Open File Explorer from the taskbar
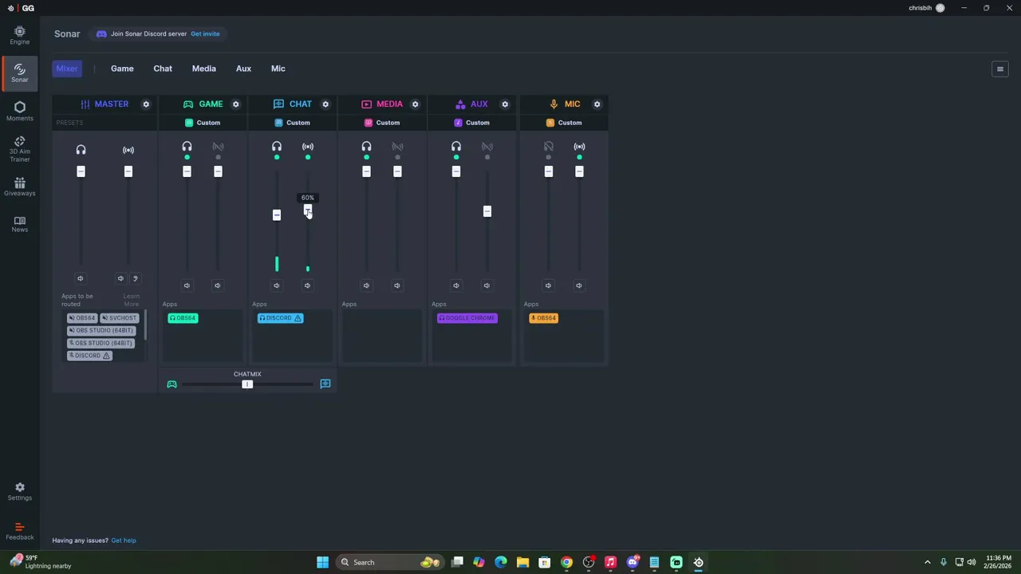1021x574 pixels. pos(522,562)
